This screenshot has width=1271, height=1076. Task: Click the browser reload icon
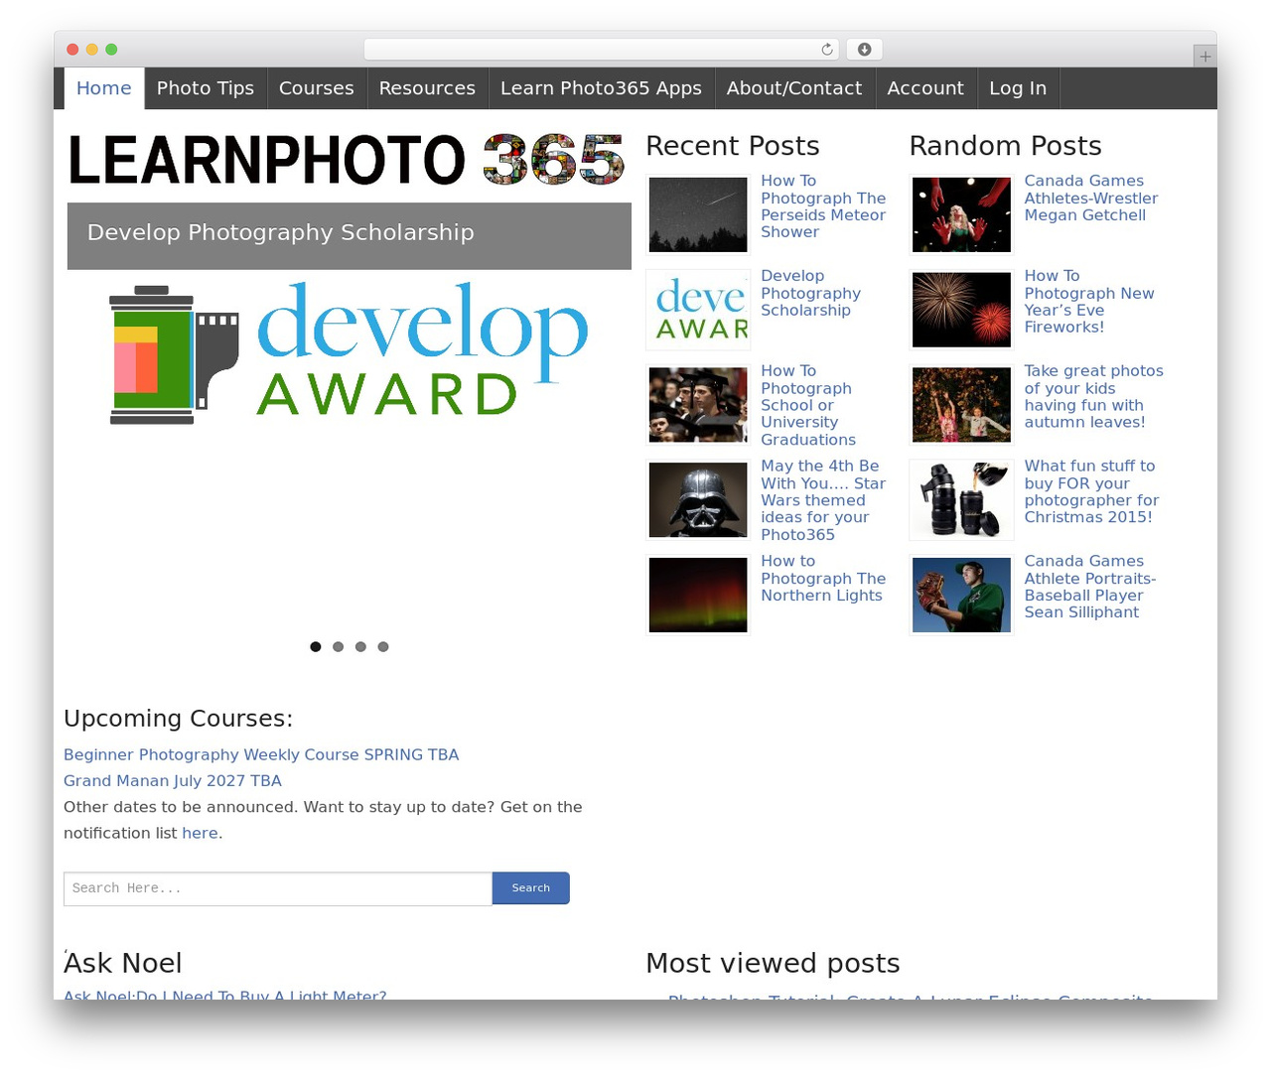[826, 50]
